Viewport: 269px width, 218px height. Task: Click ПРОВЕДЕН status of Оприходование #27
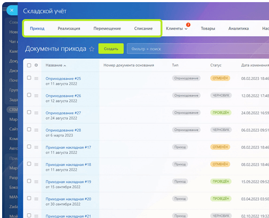[221, 113]
